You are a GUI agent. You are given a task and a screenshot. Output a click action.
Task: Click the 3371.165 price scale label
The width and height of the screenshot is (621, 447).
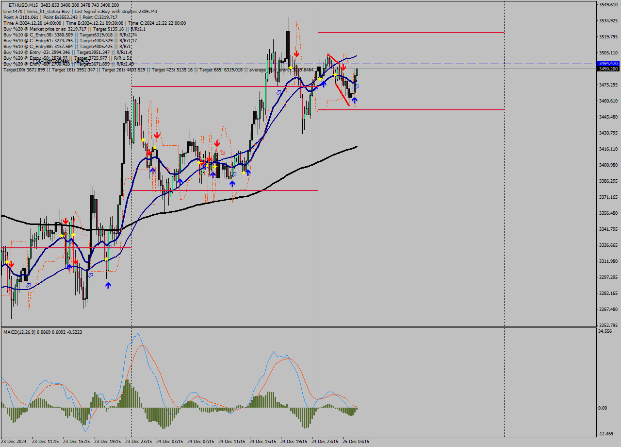click(608, 197)
